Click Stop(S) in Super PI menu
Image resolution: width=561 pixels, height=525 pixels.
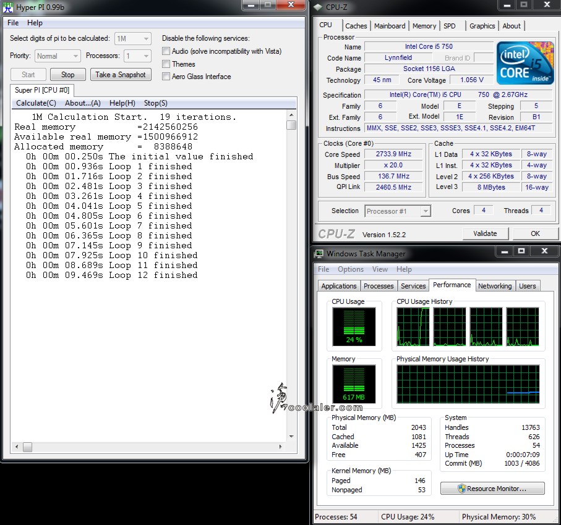click(156, 103)
